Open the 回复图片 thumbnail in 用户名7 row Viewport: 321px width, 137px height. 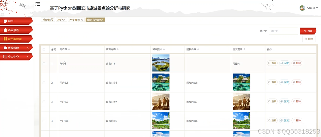[x=241, y=101]
